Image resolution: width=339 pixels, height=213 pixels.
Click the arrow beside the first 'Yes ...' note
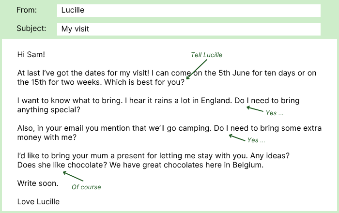254,109
